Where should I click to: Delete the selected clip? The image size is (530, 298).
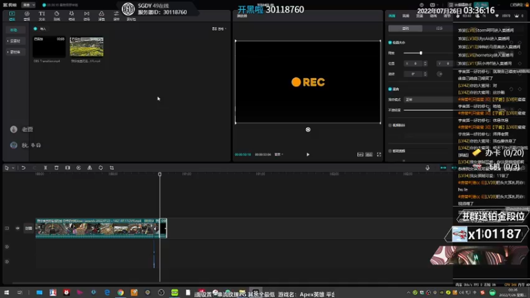coord(56,168)
